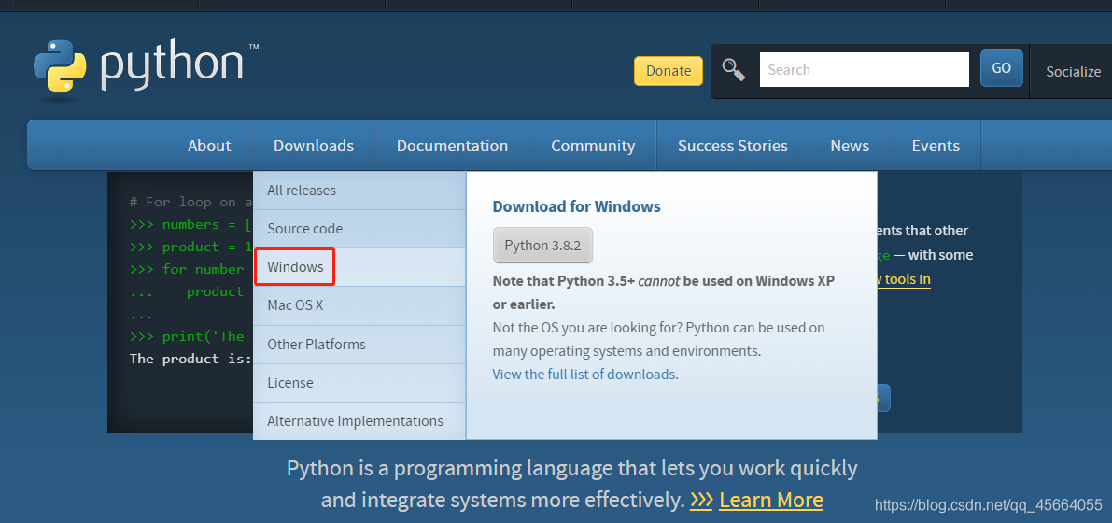The width and height of the screenshot is (1112, 523).
Task: Select Alternative Implementations in Downloads submenu
Action: (x=359, y=421)
